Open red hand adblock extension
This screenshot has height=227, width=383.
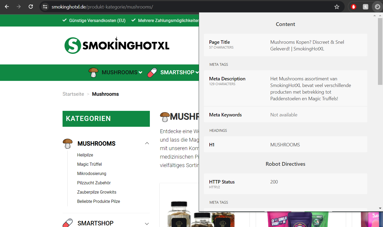tap(353, 7)
